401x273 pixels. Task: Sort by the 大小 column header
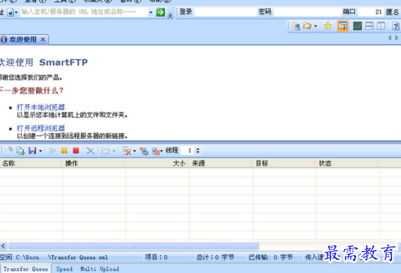point(157,163)
